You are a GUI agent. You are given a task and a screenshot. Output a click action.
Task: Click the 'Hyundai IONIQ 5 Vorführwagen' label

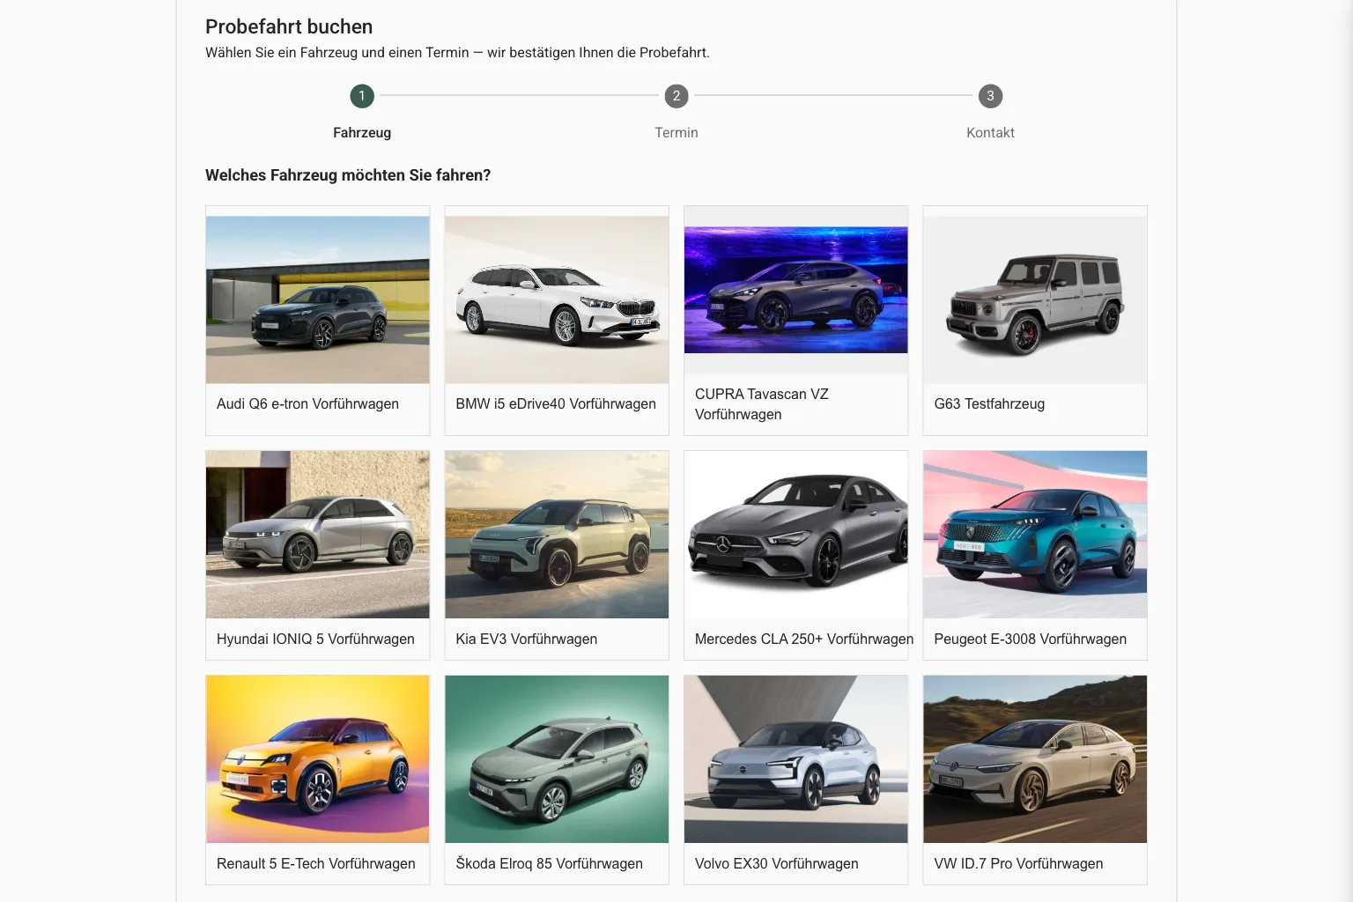click(x=315, y=640)
